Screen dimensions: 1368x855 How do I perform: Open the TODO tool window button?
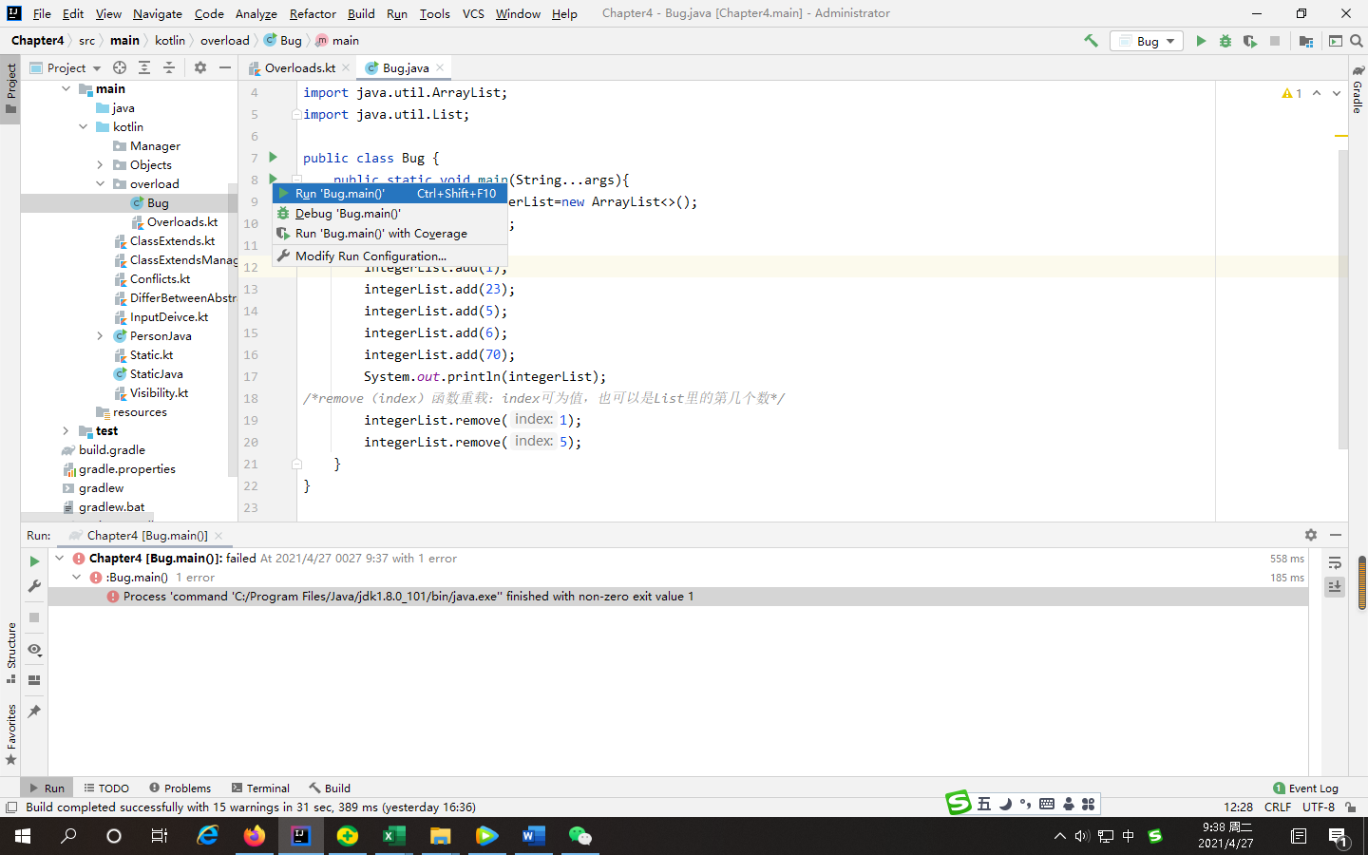coord(106,788)
